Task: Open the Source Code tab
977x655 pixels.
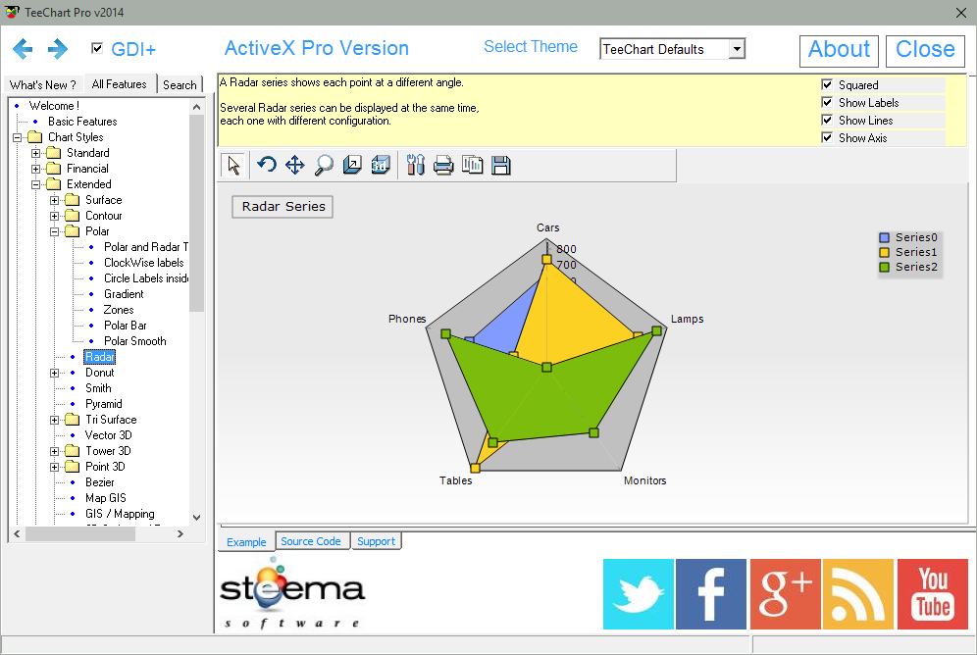Action: click(x=311, y=541)
